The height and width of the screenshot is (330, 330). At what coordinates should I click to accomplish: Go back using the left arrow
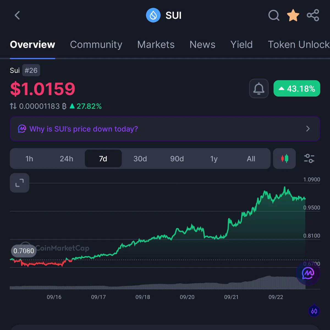[x=17, y=15]
